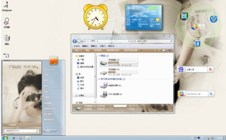Click the yellow alarm clock gadget
This screenshot has width=226, height=140.
(96, 17)
